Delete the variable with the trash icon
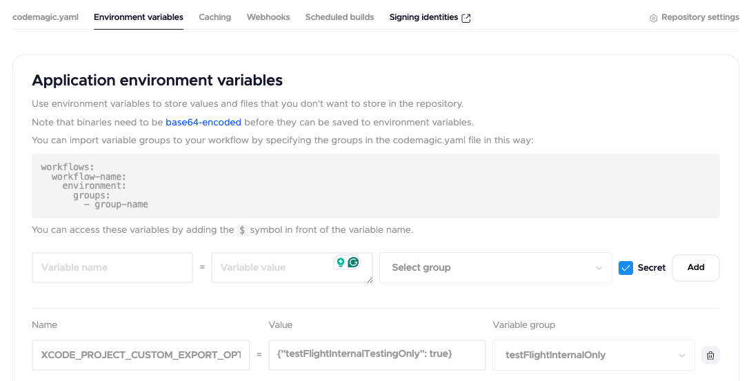Viewport: 751px width, 381px height. [x=711, y=355]
